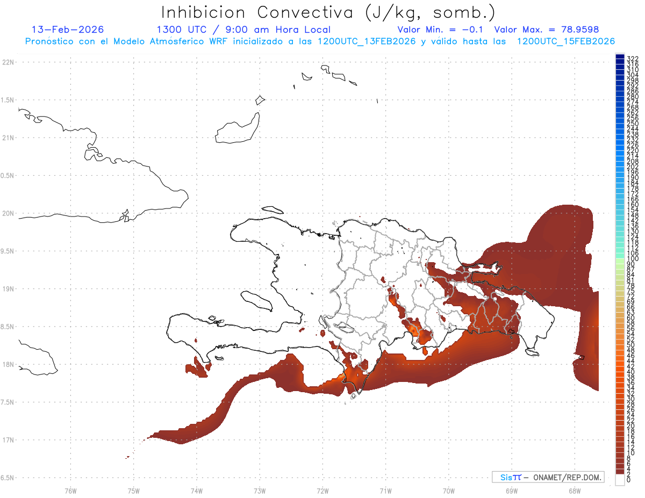Click the '17N' latitude label
The width and height of the screenshot is (645, 498).
8,440
